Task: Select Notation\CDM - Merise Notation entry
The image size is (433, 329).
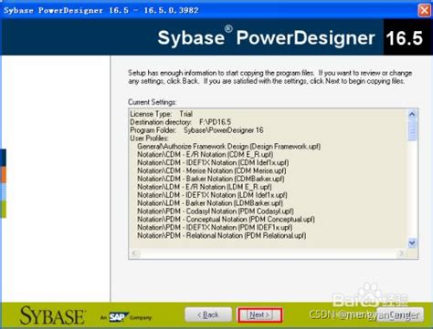Action: coord(212,170)
